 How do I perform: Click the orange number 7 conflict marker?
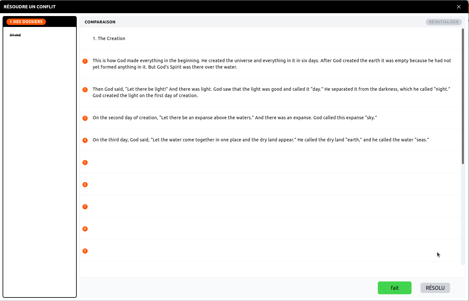tap(85, 207)
